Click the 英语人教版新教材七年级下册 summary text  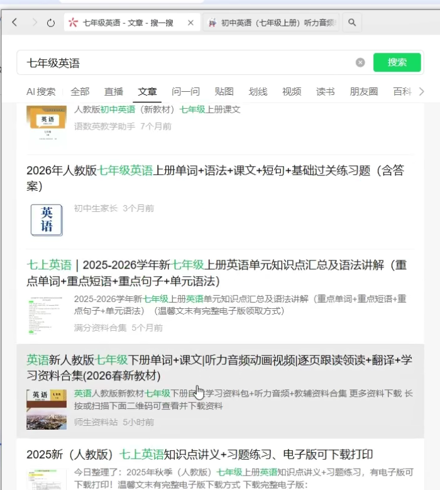pyautogui.click(x=243, y=399)
